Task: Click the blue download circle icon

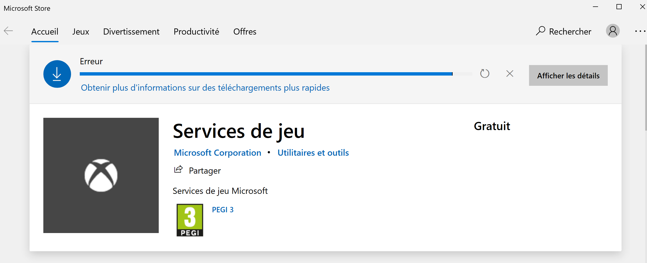Action: pos(57,74)
